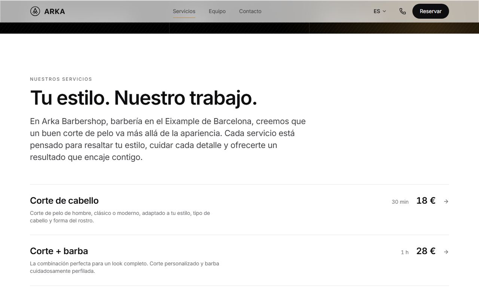This screenshot has width=479, height=299.
Task: Click arrow icon beside the 18 € price
Action: tap(446, 201)
